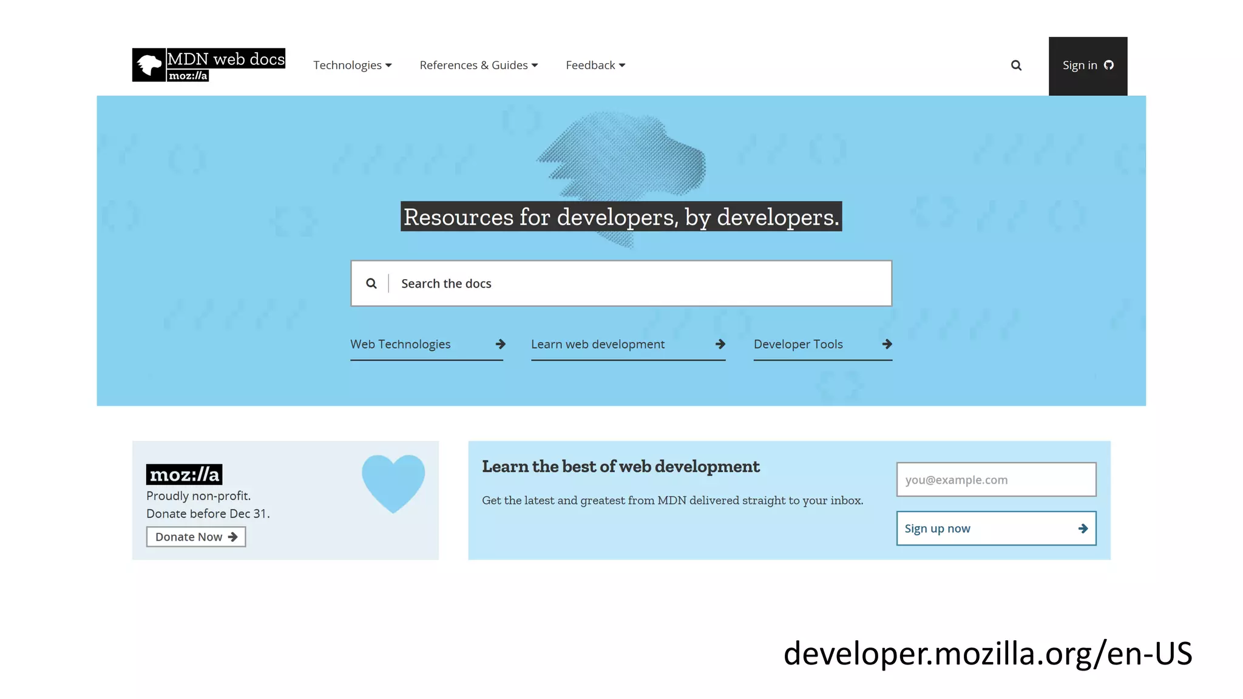Expand the Technologies dropdown menu
Screen dimensions: 1243x699
(352, 65)
